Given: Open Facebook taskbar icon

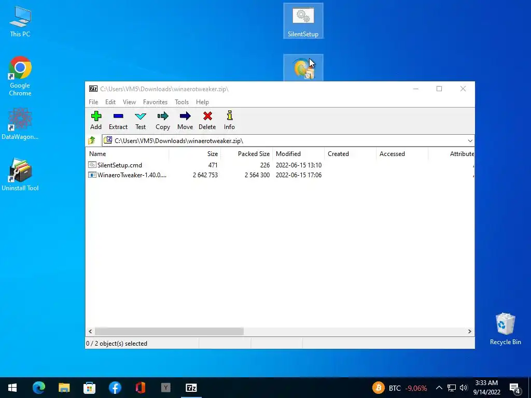Looking at the screenshot, I should point(115,388).
